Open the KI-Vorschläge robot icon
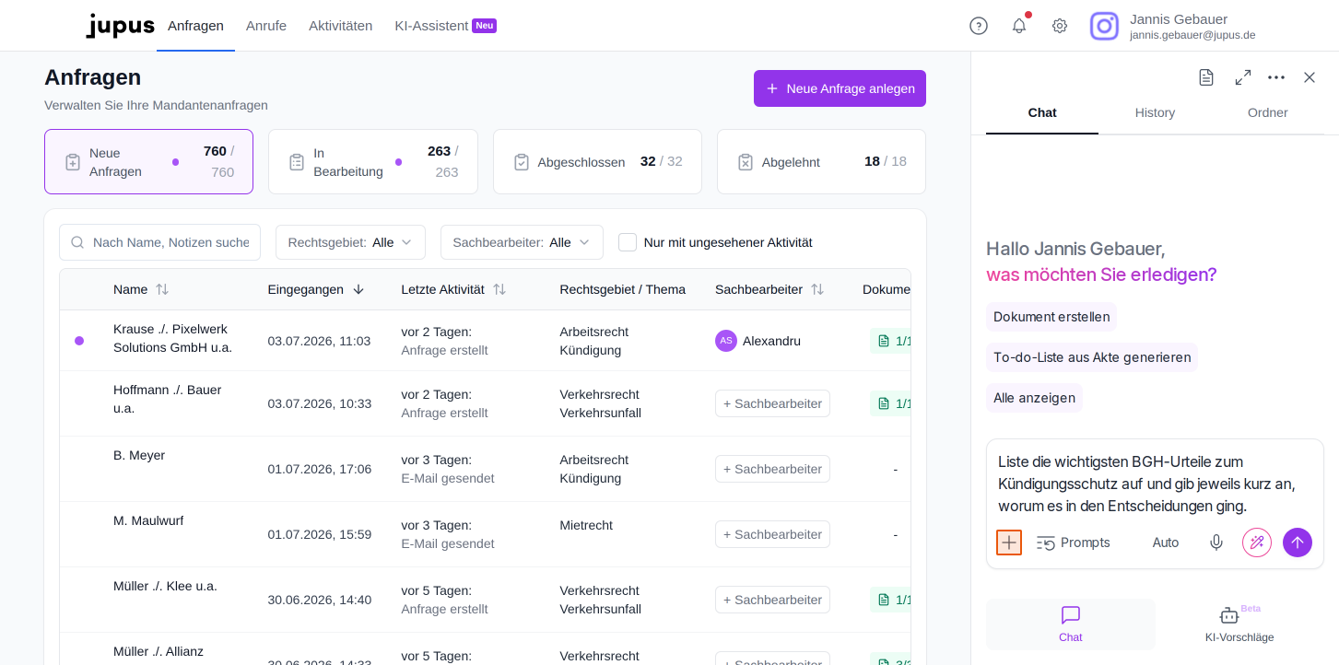Viewport: 1339px width, 665px height. point(1229,615)
